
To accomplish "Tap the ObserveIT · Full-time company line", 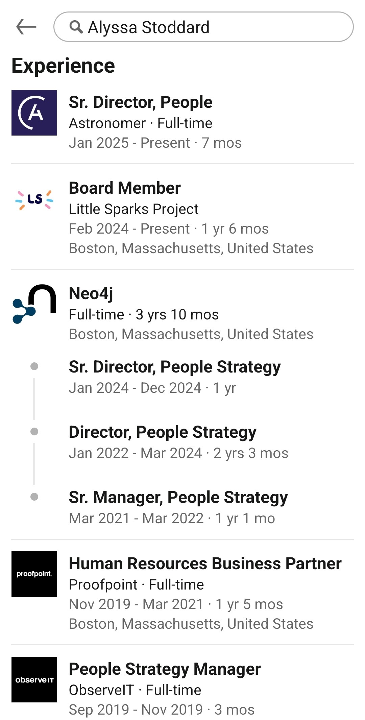I will (135, 690).
